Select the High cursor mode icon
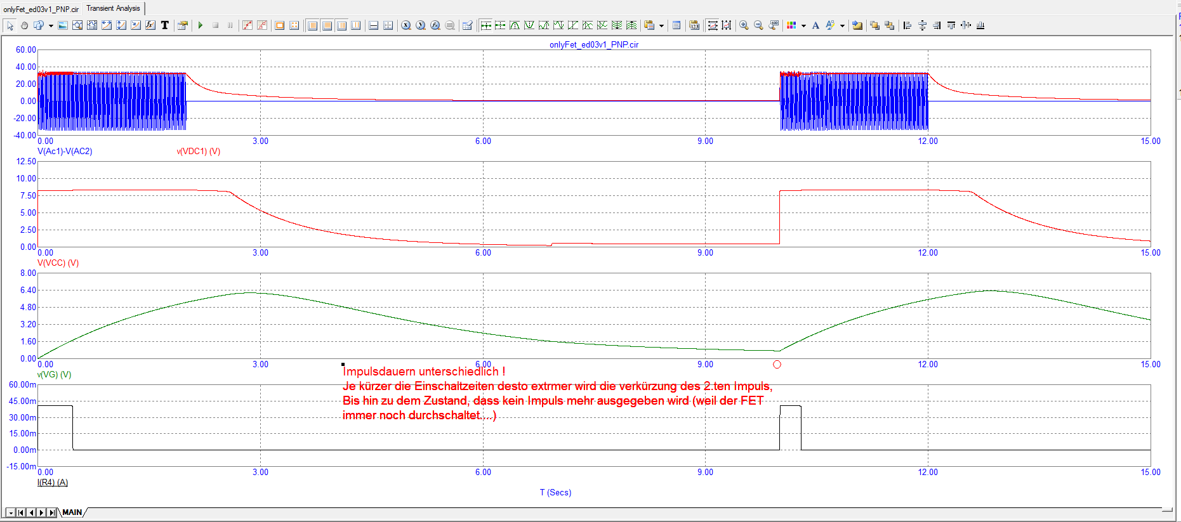 (x=544, y=25)
